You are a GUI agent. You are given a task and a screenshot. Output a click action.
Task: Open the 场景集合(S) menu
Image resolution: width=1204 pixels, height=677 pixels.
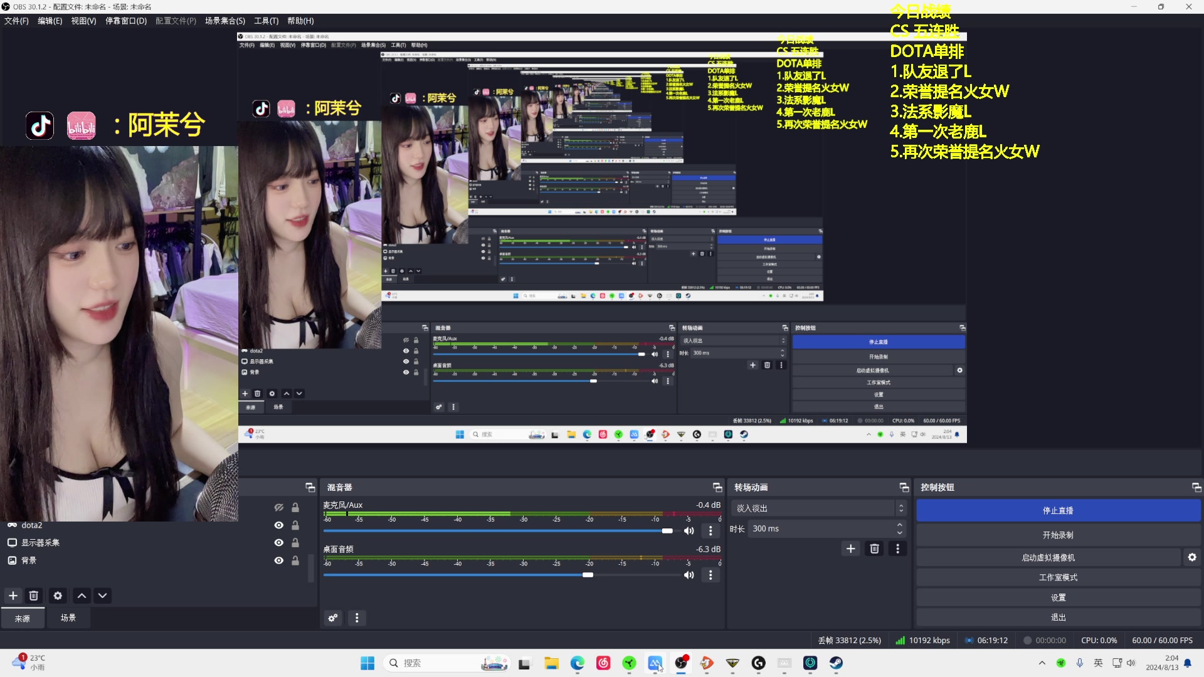tap(225, 21)
